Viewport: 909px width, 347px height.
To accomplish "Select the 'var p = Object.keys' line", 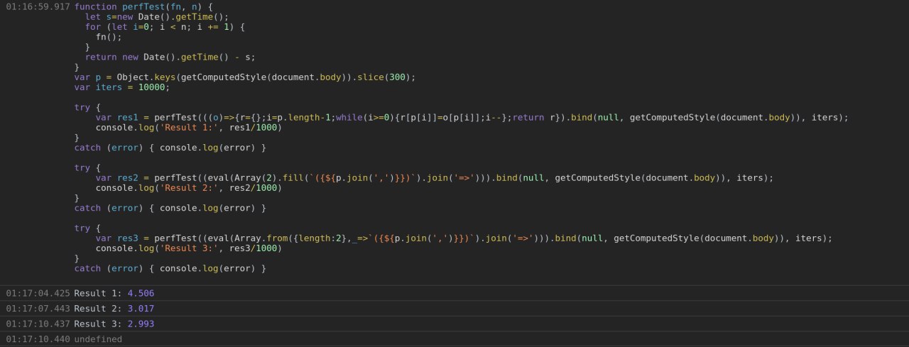I will (x=245, y=77).
